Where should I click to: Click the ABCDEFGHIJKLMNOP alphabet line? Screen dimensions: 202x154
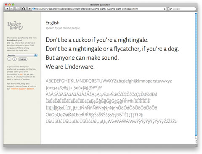pos(109,81)
